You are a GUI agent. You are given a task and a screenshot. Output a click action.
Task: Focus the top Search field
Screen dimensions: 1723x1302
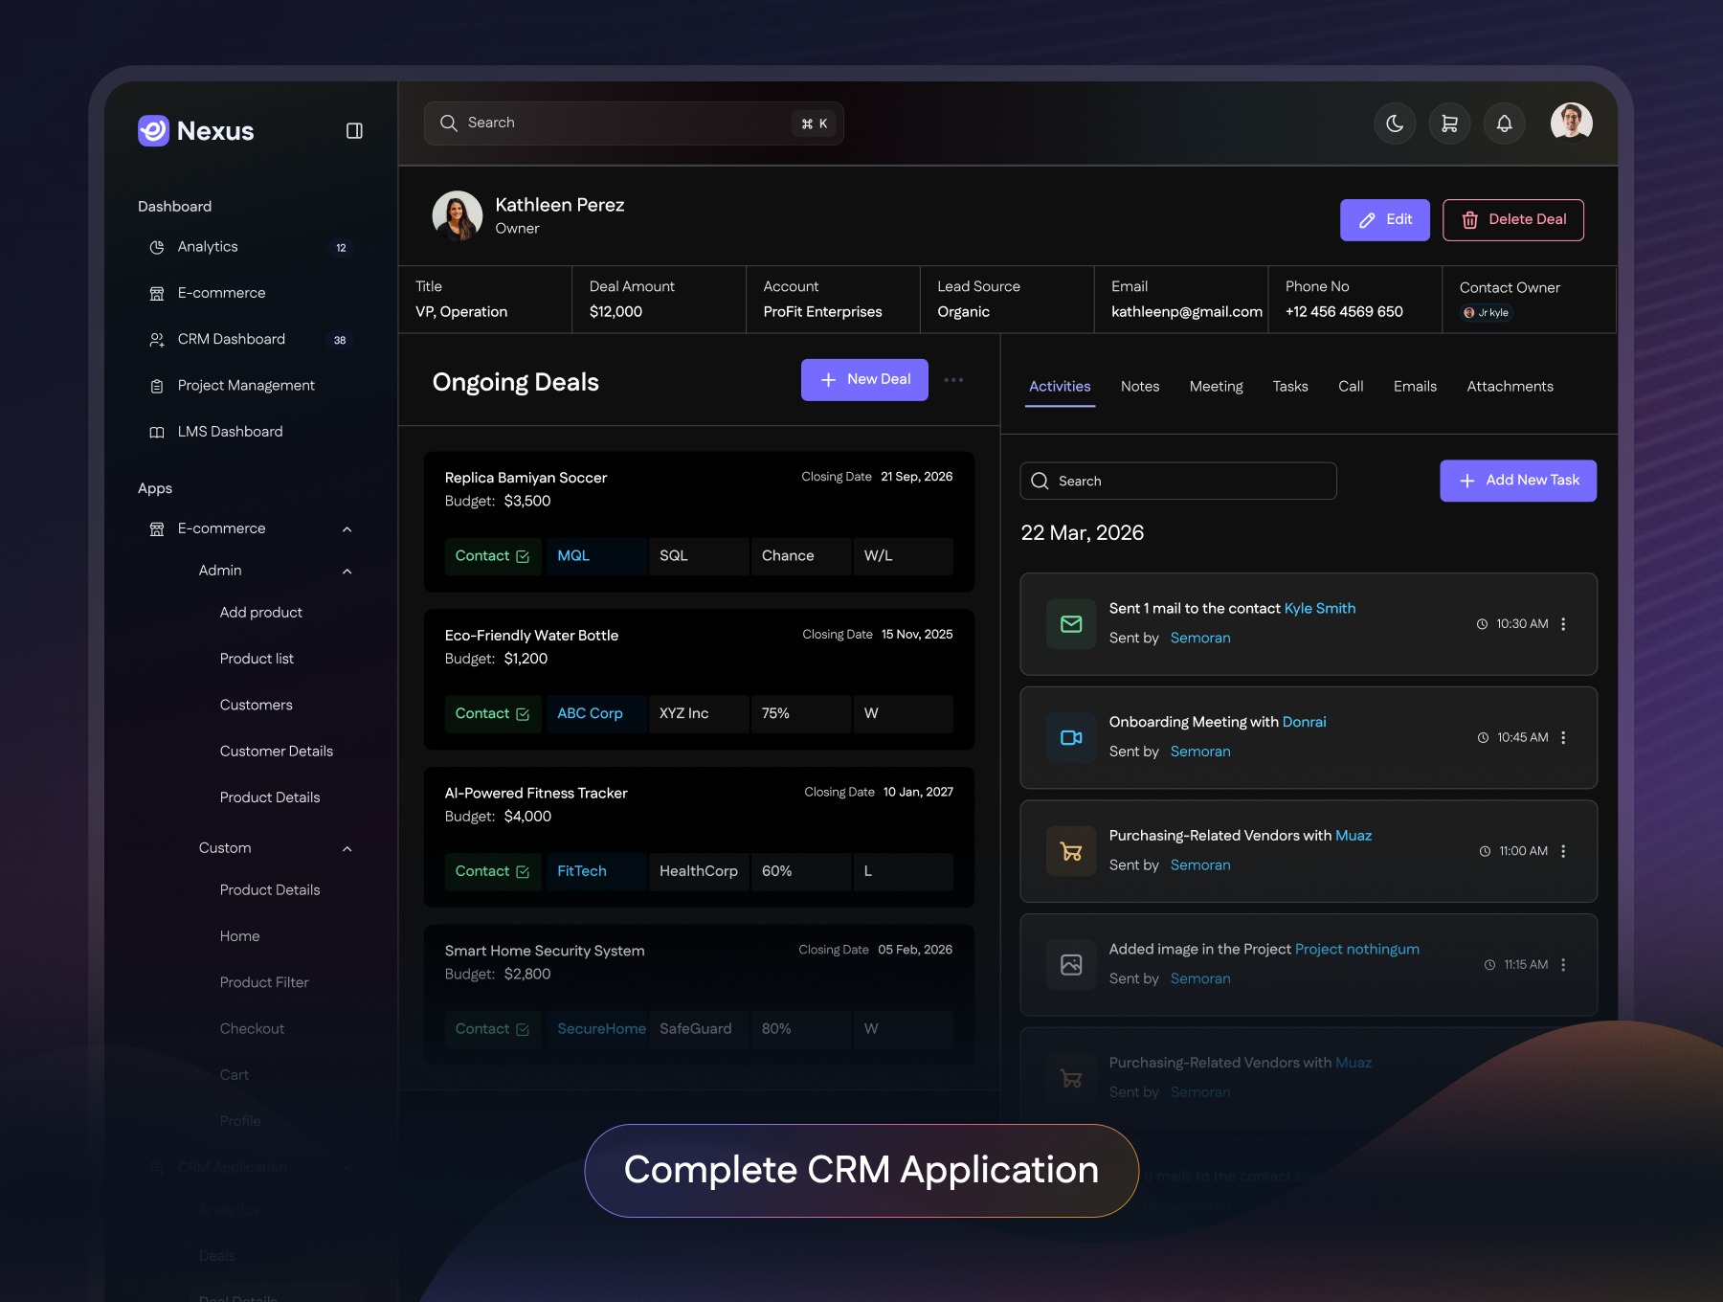(x=634, y=123)
